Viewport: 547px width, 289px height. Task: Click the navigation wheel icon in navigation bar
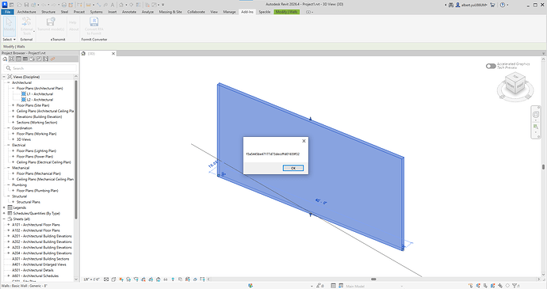click(x=536, y=114)
